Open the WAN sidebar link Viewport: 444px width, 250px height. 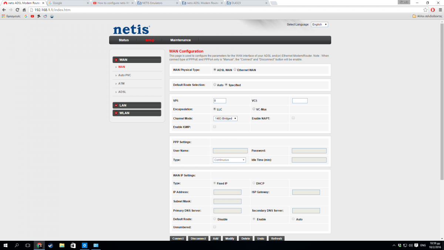(x=121, y=67)
